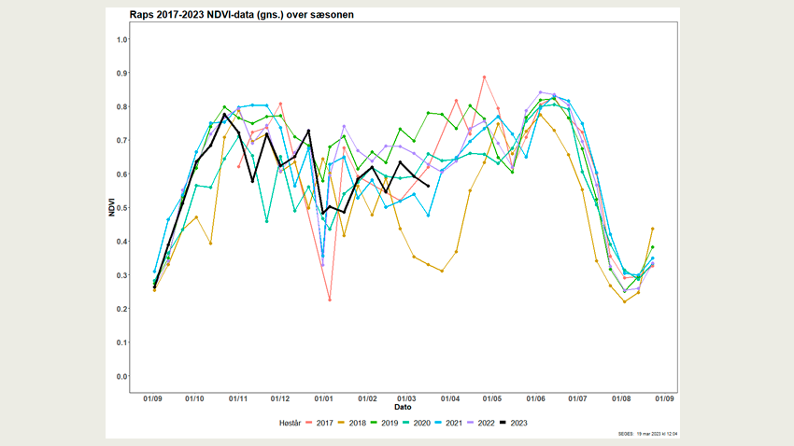Select the 'Dato' x-axis label
The width and height of the screenshot is (794, 446).
click(402, 408)
